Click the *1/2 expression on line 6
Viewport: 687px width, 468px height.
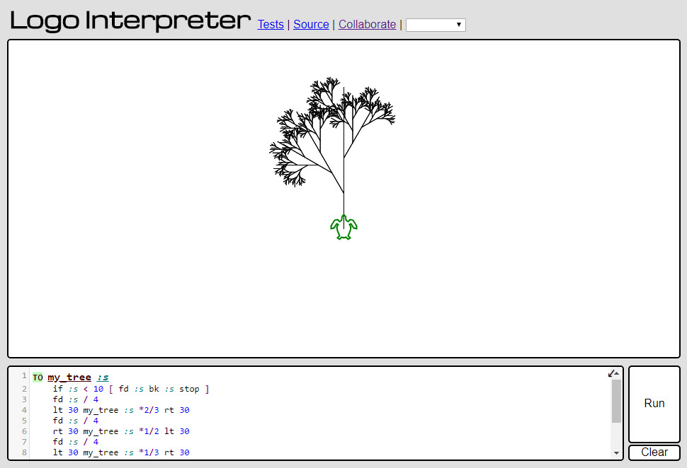(x=149, y=431)
